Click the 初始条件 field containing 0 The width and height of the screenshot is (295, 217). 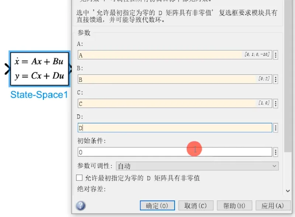click(x=175, y=152)
